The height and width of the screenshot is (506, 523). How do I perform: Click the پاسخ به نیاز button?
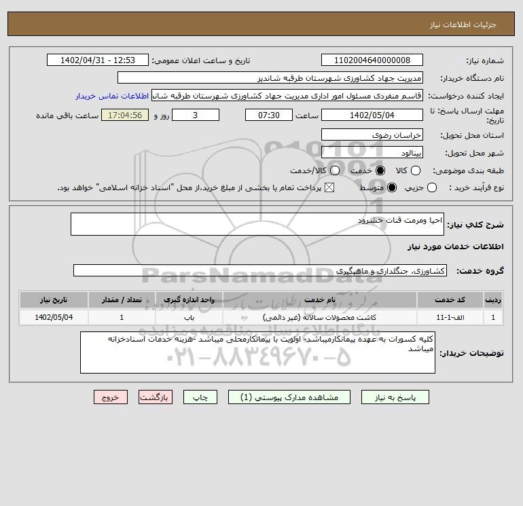pos(395,397)
